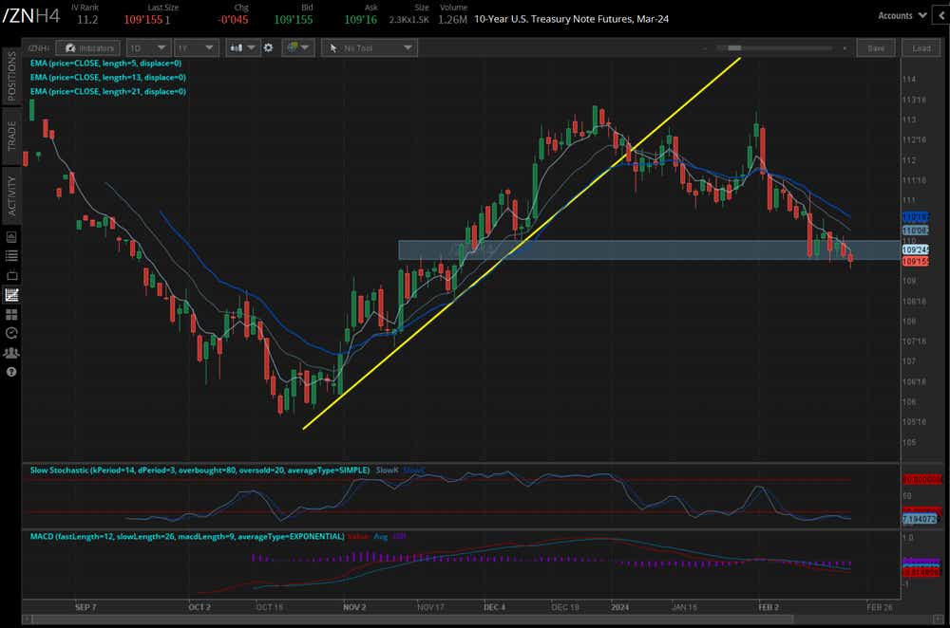The width and height of the screenshot is (950, 628).
Task: Click the cursor tool icon next to No Tool
Action: tap(333, 47)
